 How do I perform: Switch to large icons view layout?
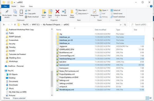coord(151,98)
